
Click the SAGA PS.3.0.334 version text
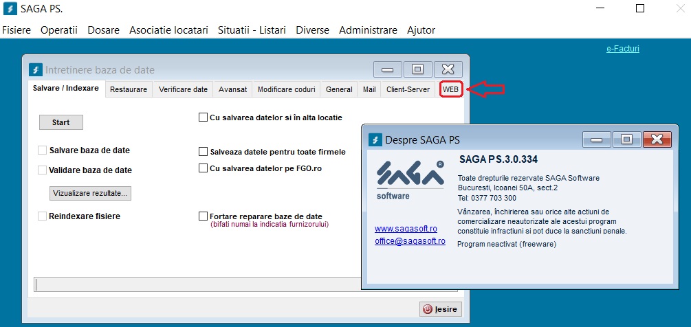(x=498, y=159)
